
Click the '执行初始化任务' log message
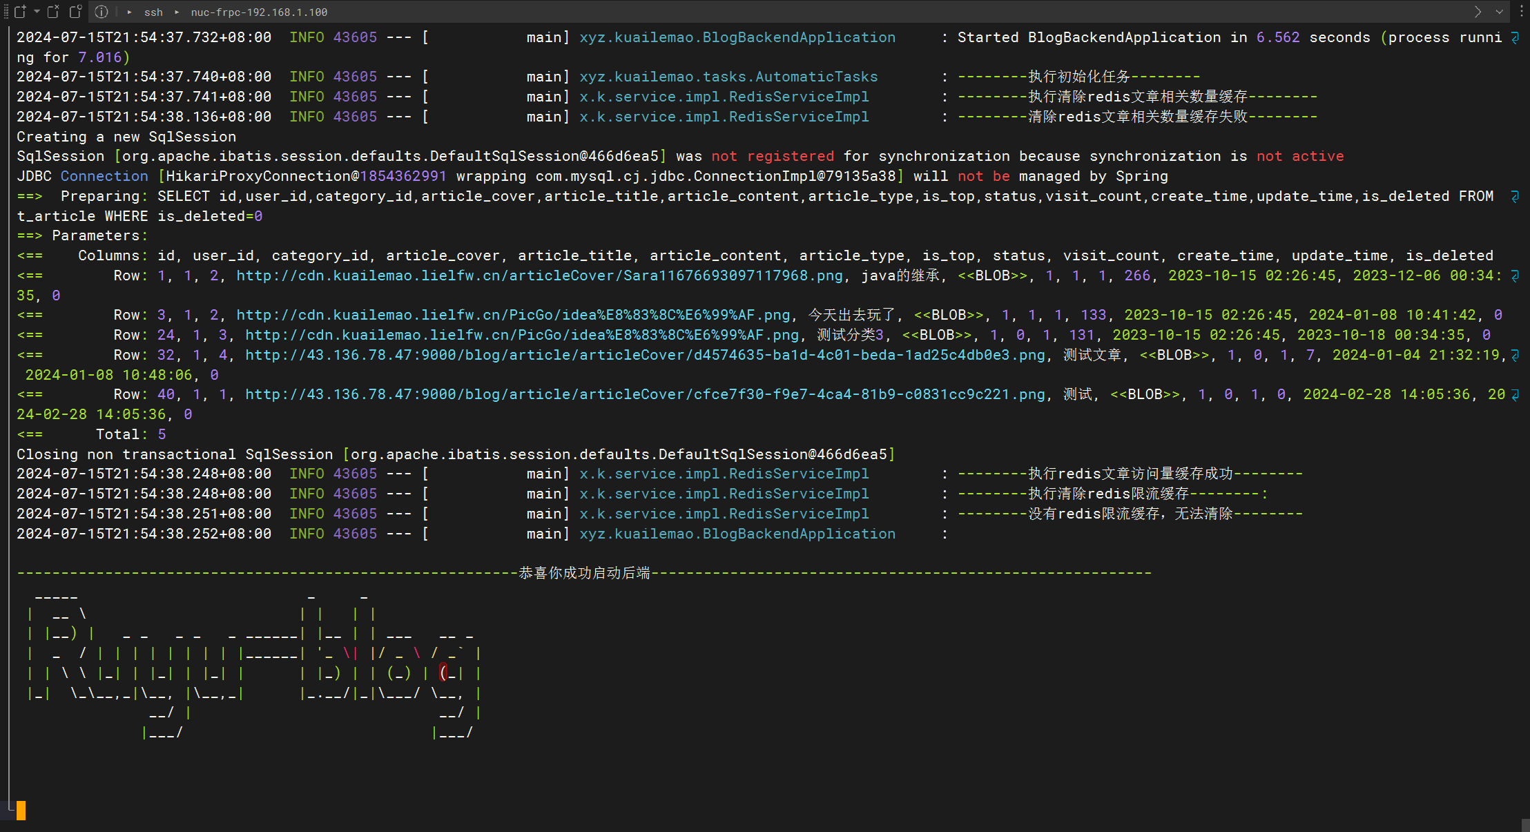pos(1079,77)
